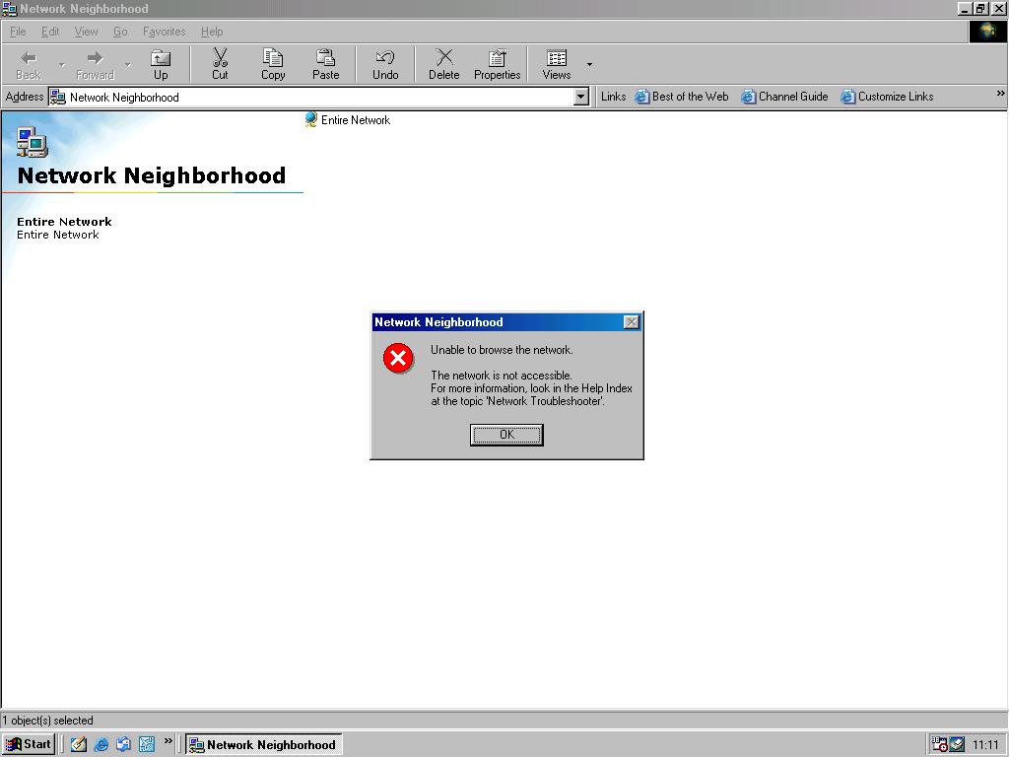
Task: Dismiss the error with OK
Action: tap(506, 435)
